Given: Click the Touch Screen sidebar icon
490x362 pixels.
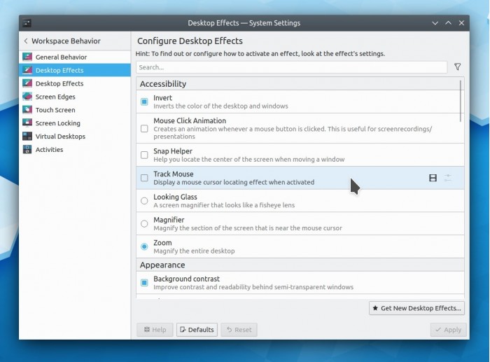Looking at the screenshot, I should (27, 110).
